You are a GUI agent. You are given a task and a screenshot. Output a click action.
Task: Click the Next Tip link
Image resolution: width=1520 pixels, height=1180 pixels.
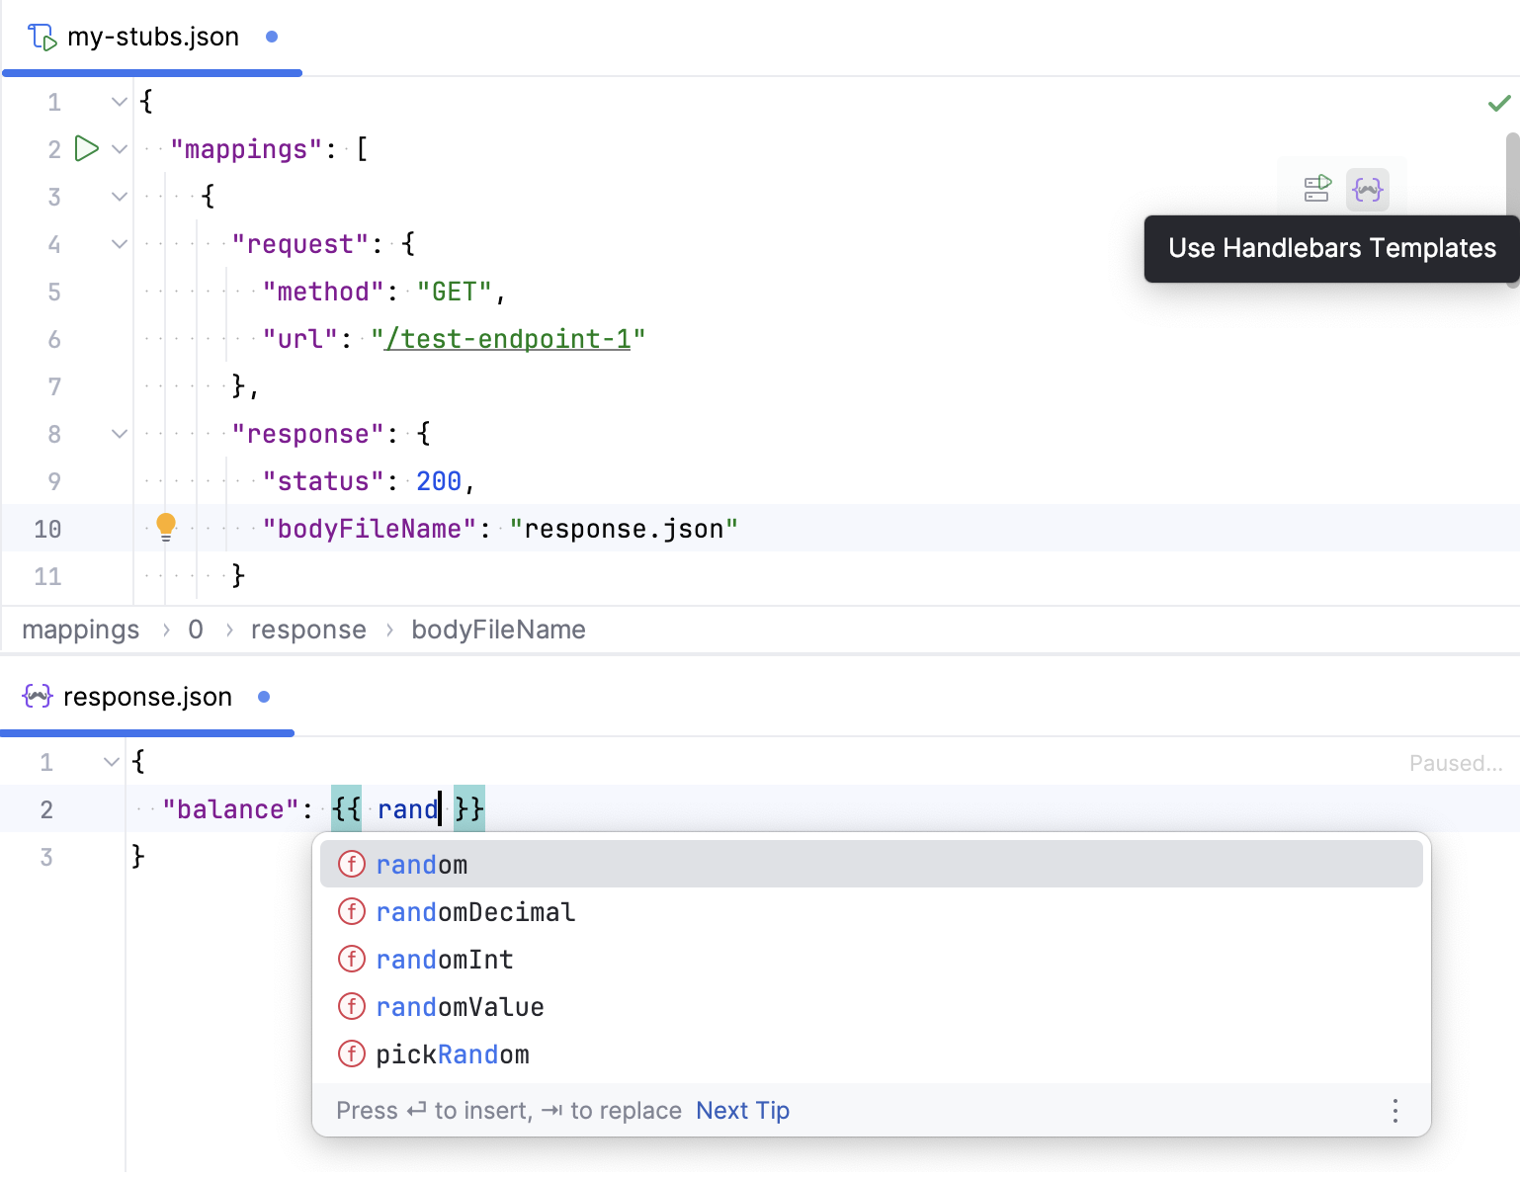[742, 1110]
